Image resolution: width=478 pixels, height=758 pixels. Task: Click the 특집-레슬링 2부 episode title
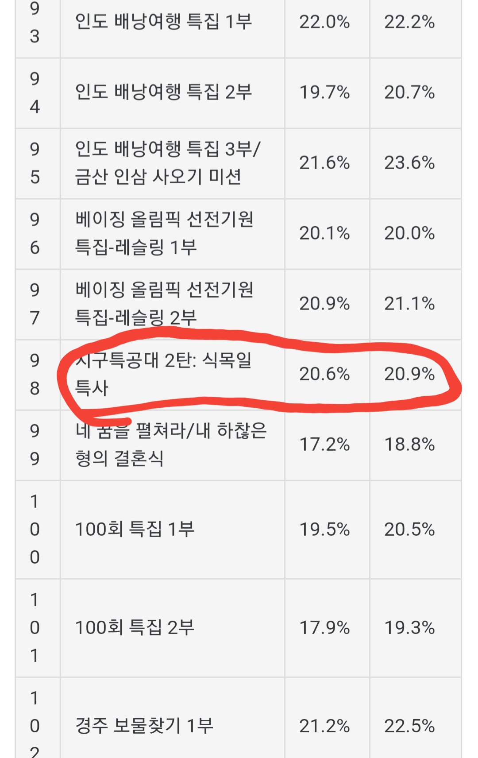(136, 317)
